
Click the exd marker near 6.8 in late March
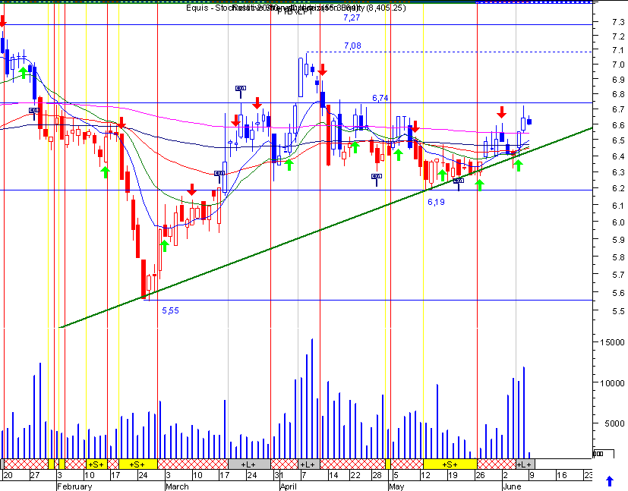point(240,91)
